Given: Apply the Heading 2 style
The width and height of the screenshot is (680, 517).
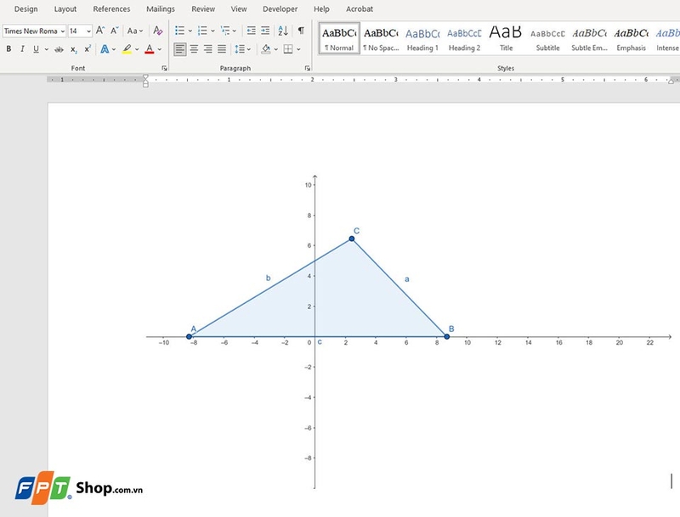Looking at the screenshot, I should click(x=464, y=38).
